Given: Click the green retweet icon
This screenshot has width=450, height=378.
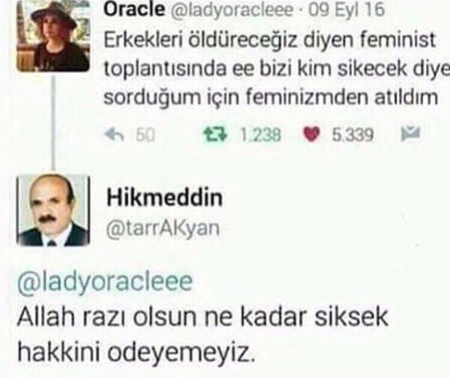Looking at the screenshot, I should click(x=216, y=134).
